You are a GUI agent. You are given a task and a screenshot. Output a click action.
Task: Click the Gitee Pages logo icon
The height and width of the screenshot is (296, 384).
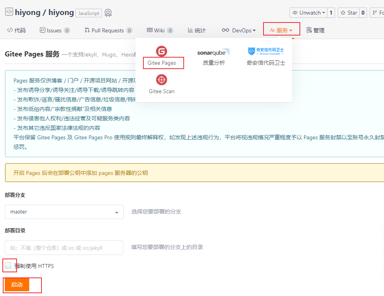point(162,51)
